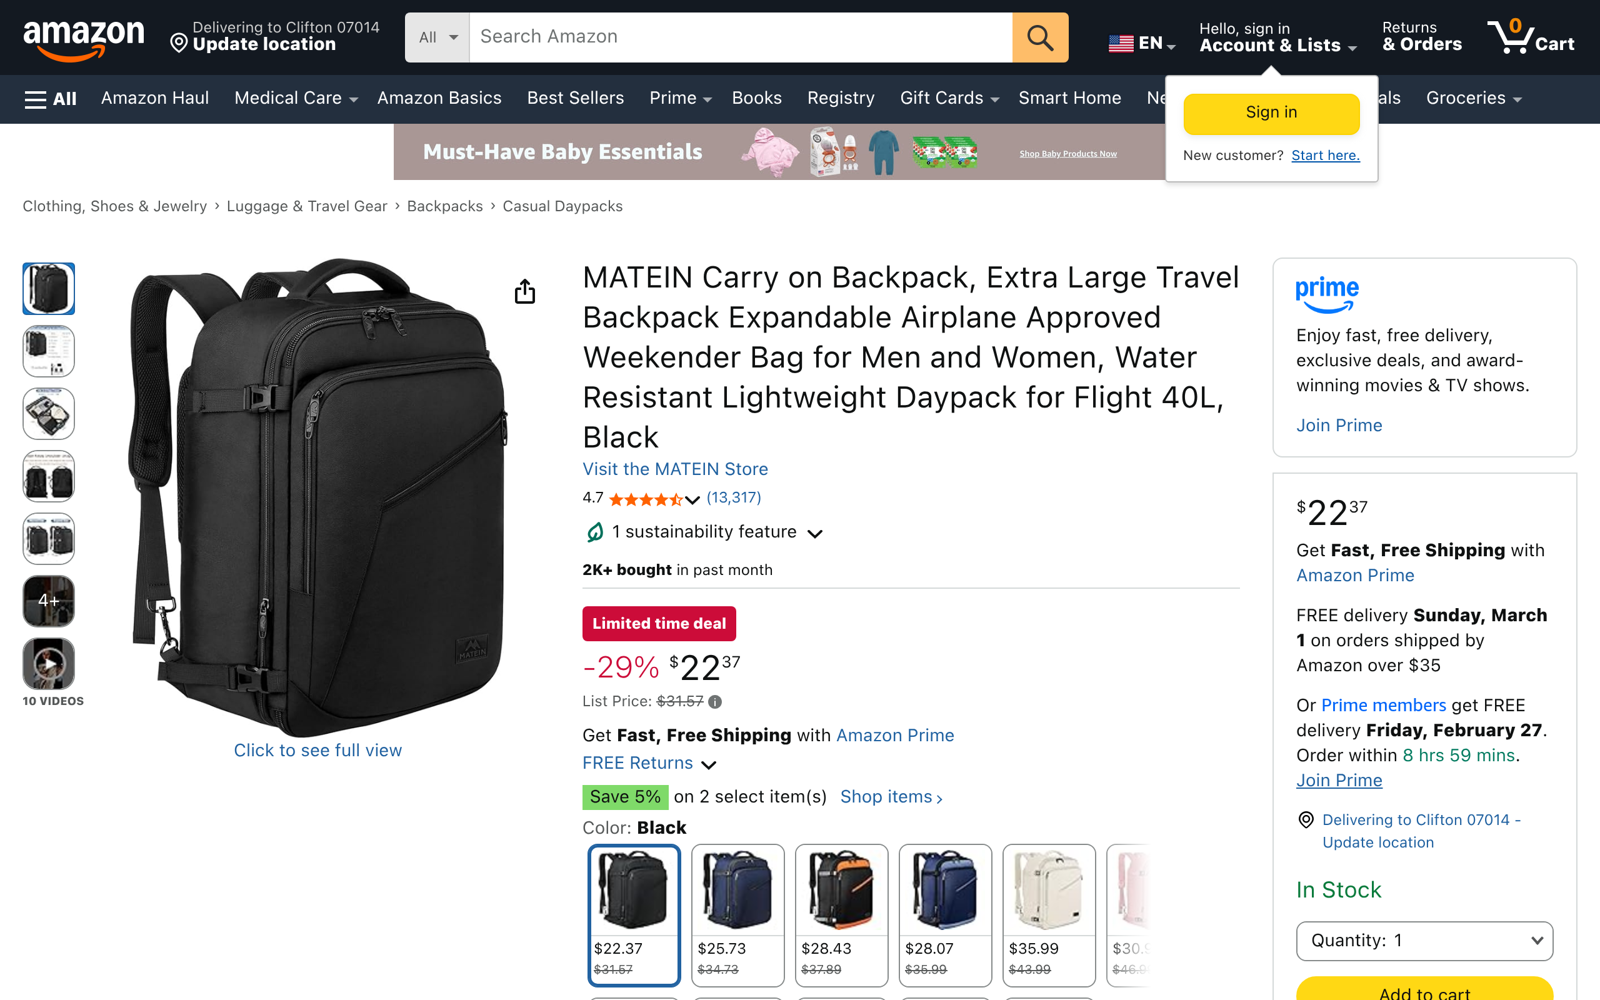
Task: Type in the Search Amazon field
Action: tap(741, 37)
